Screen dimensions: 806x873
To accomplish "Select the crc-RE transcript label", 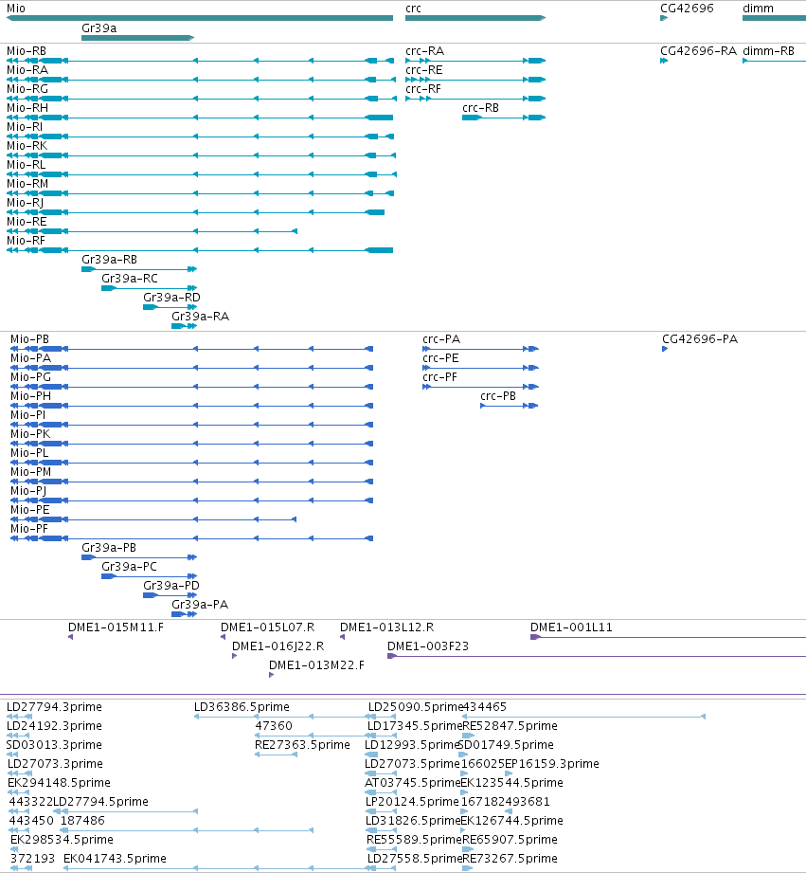I will coord(424,70).
